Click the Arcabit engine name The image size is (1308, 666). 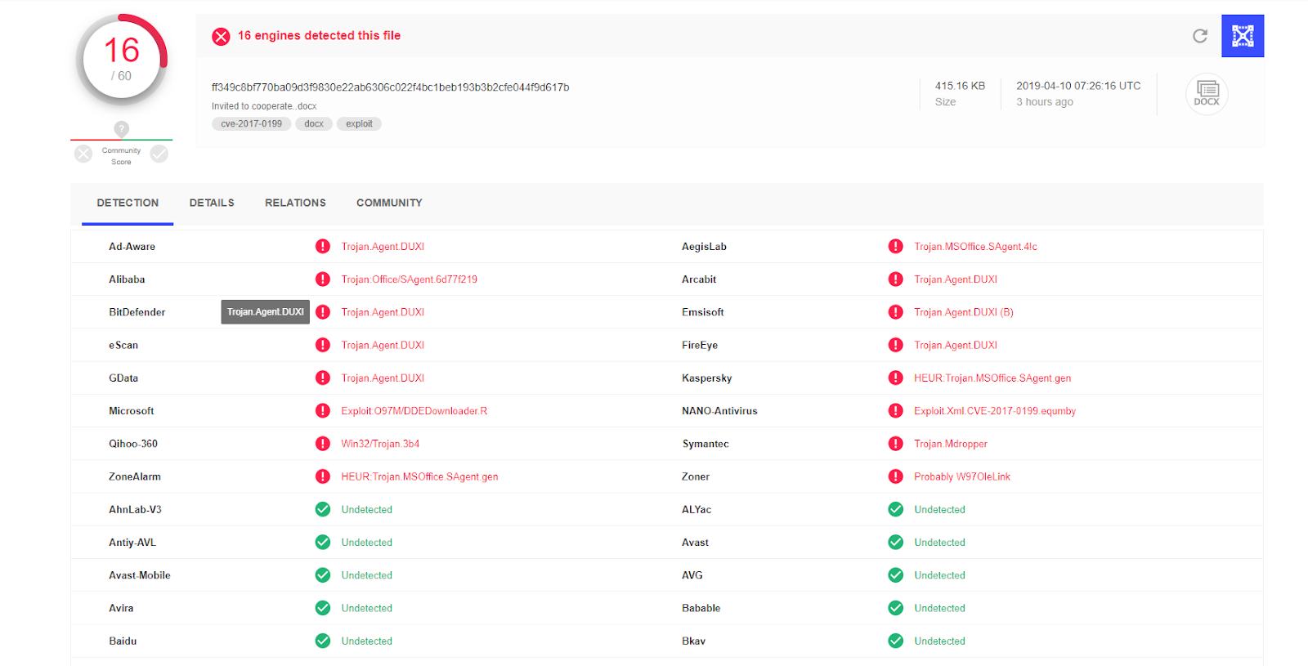point(699,279)
